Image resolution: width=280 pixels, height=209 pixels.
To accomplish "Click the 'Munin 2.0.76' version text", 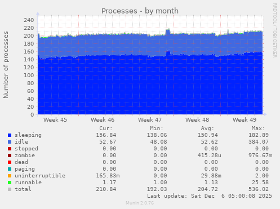I will pos(140,203).
